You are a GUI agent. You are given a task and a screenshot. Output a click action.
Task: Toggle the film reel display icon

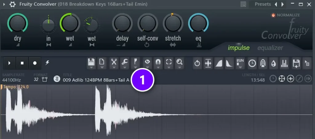[x=282, y=79]
